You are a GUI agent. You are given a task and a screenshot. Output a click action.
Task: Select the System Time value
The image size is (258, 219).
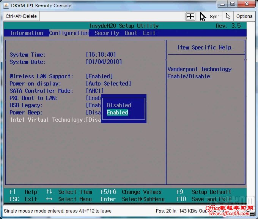click(101, 55)
